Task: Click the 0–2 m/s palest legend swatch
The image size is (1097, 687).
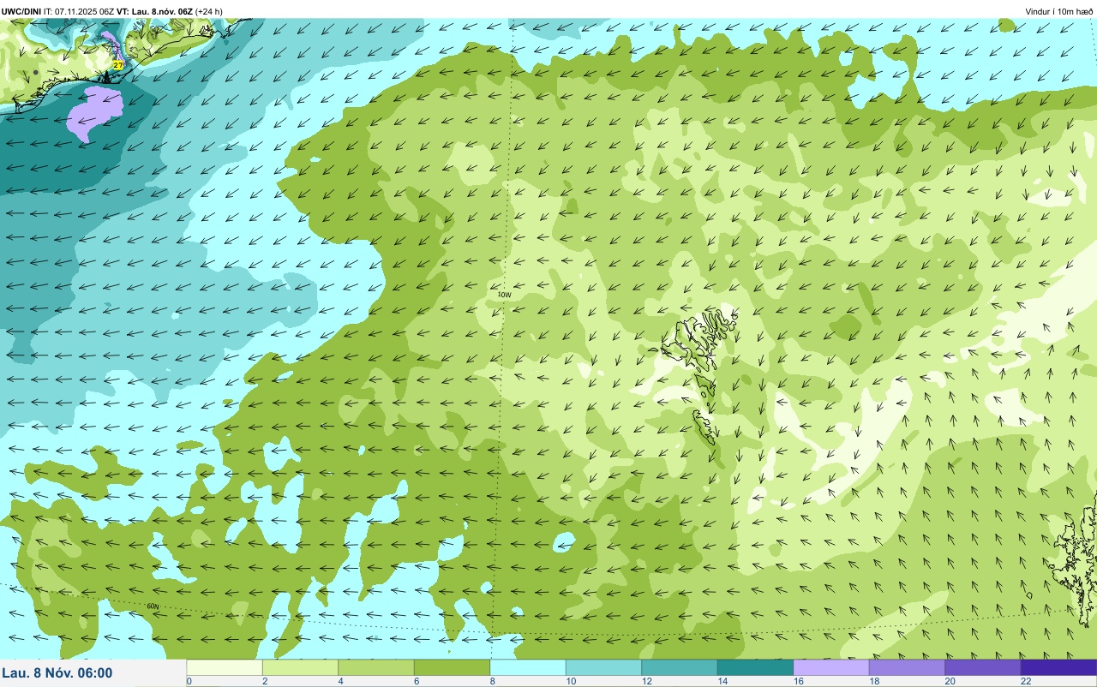Action: pyautogui.click(x=225, y=667)
